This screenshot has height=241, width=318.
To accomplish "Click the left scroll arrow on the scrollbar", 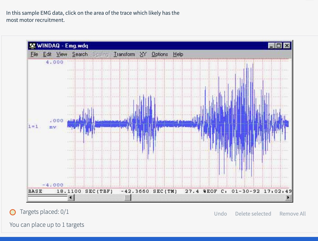I will 71,197.
